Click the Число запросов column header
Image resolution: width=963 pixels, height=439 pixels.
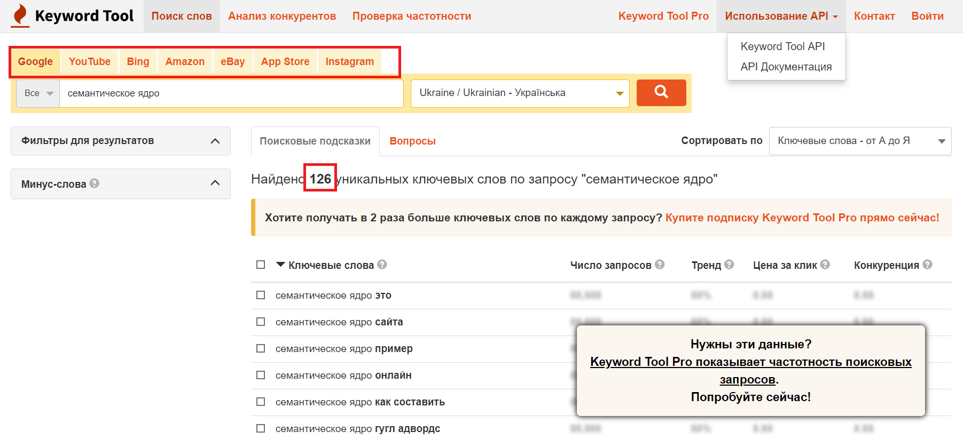(610, 265)
